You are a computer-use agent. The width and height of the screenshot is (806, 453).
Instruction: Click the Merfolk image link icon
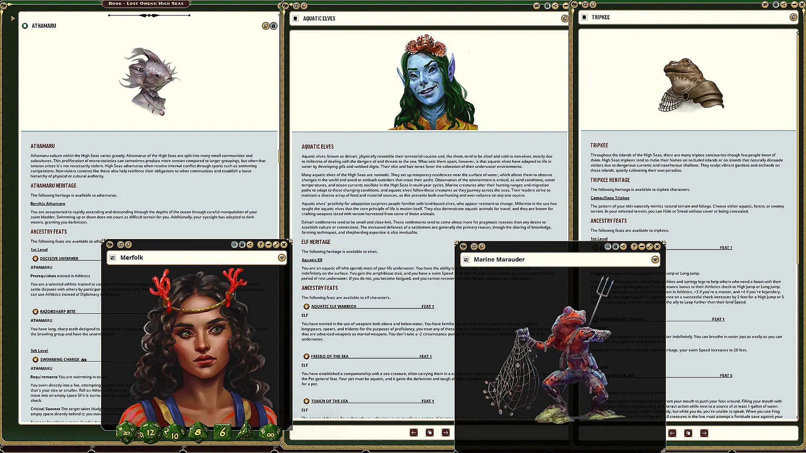coord(113,258)
